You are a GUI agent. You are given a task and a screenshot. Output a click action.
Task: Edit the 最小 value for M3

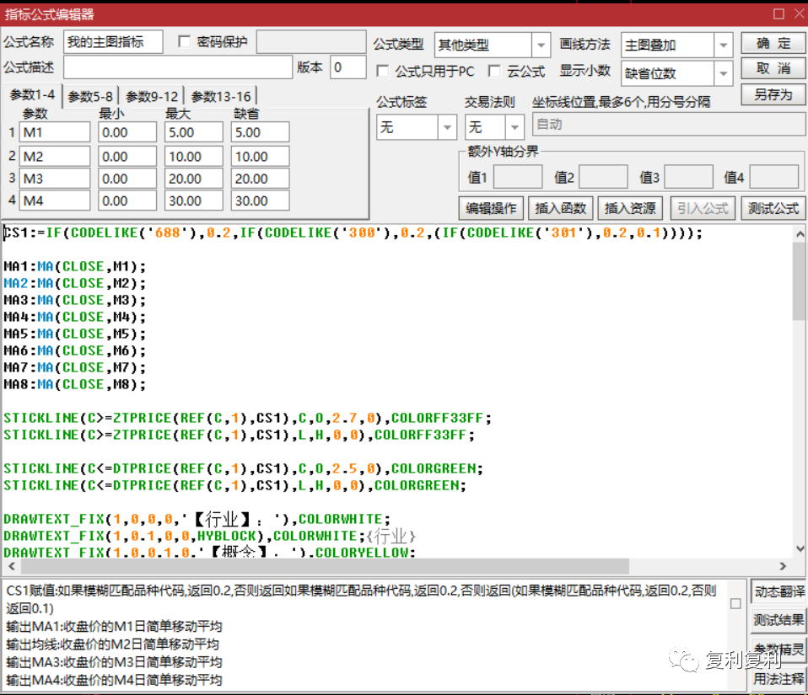click(127, 179)
